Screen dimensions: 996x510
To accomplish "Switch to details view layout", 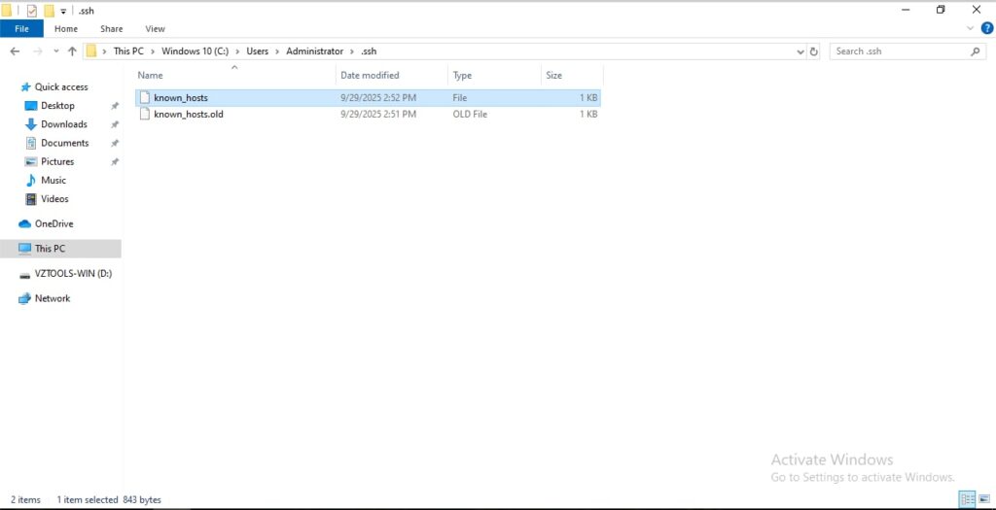I will coord(967,499).
